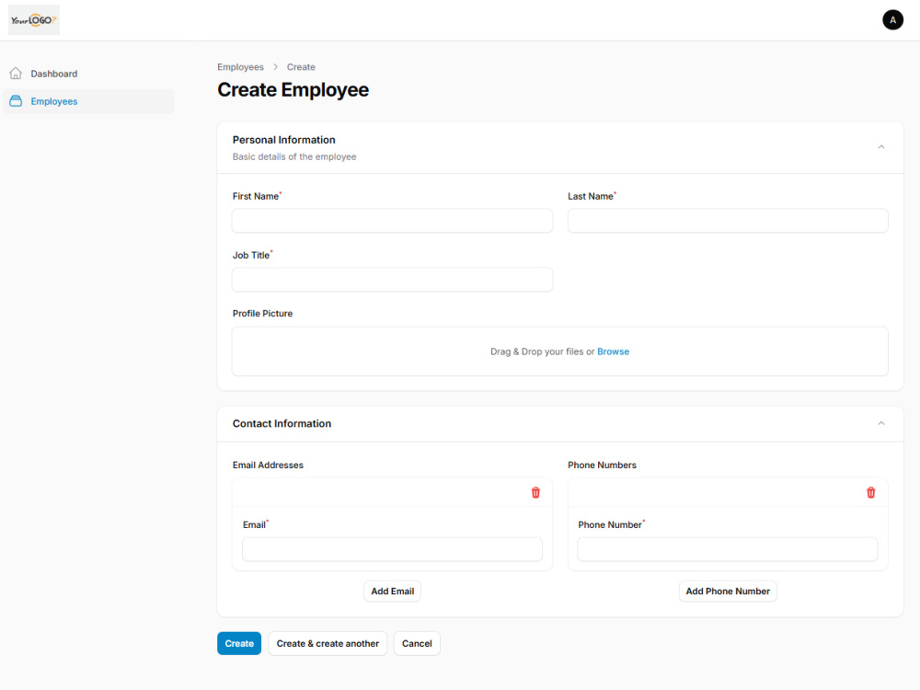Click the Contact Information heading
The image size is (920, 690).
click(282, 423)
